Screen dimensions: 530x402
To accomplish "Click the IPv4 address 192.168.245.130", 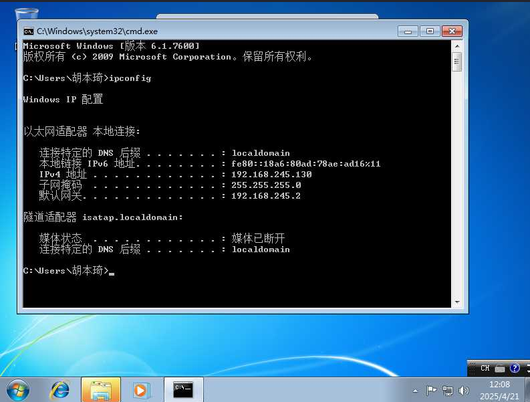I will [271, 175].
